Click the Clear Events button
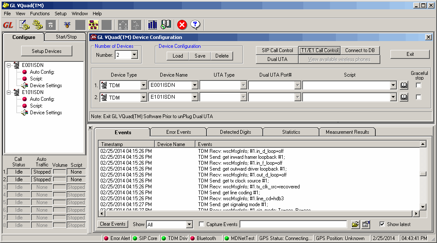The width and height of the screenshot is (437, 243). click(x=113, y=224)
